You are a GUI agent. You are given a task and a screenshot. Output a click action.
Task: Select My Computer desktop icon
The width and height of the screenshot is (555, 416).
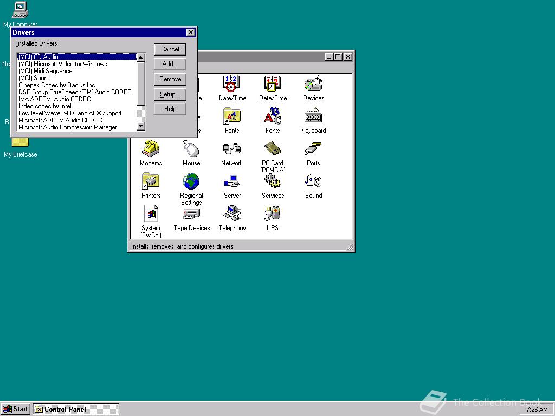20,10
